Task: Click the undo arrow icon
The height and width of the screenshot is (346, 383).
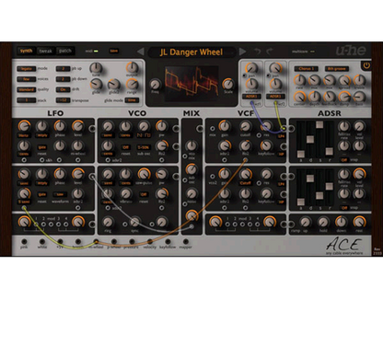Action: point(258,52)
